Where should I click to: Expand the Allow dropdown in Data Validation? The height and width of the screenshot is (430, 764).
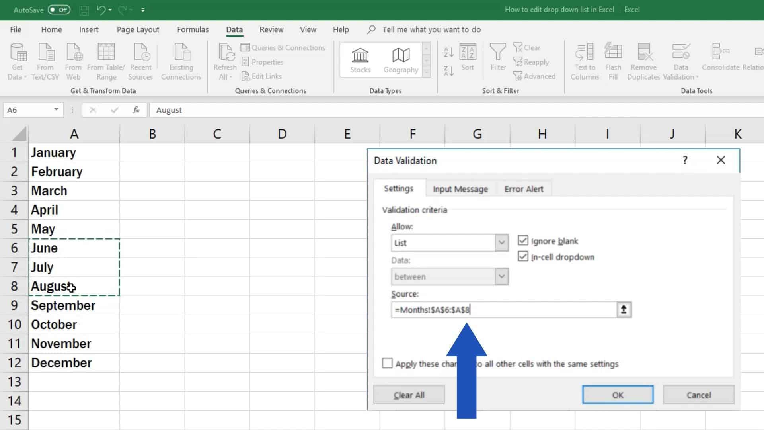[x=501, y=242]
